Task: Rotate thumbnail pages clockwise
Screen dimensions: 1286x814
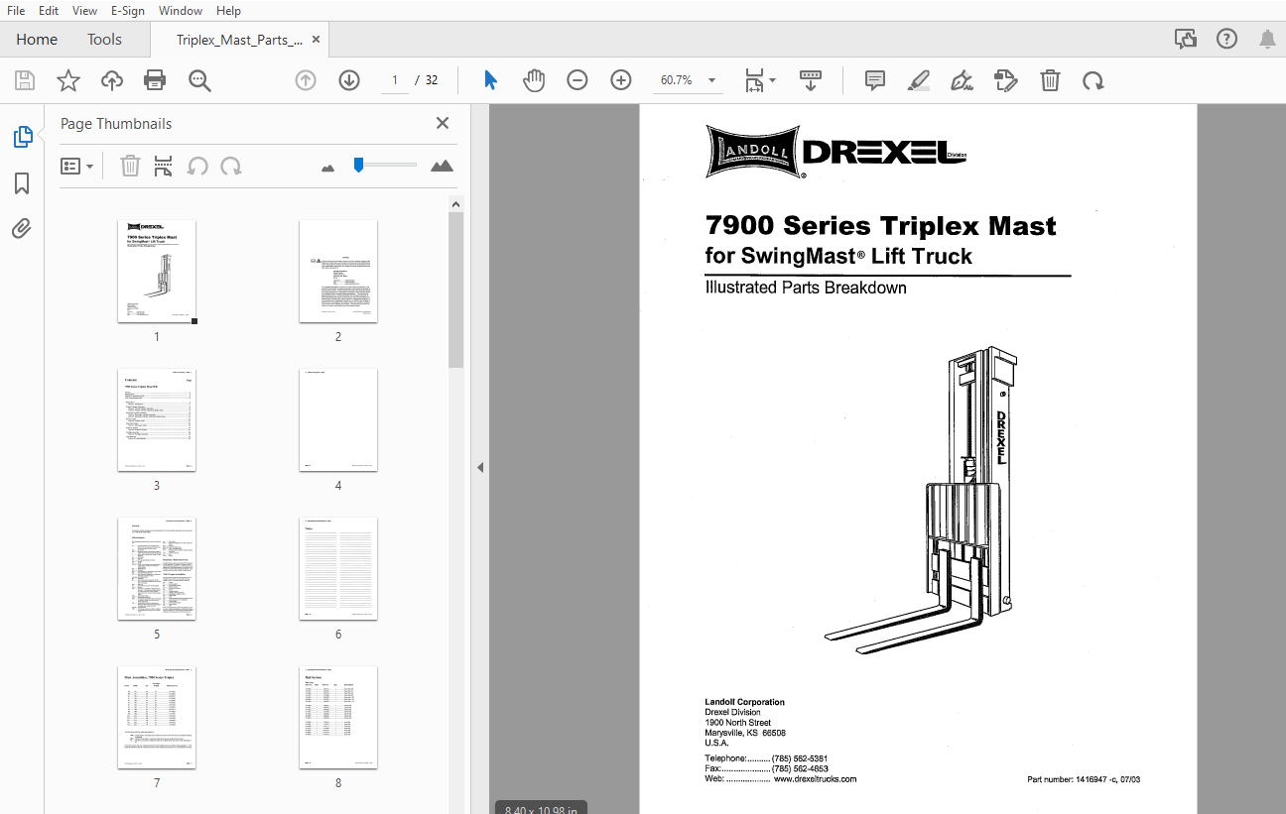Action: click(231, 167)
